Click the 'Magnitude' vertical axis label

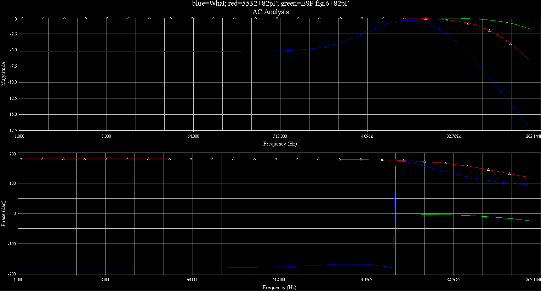[x=4, y=74]
